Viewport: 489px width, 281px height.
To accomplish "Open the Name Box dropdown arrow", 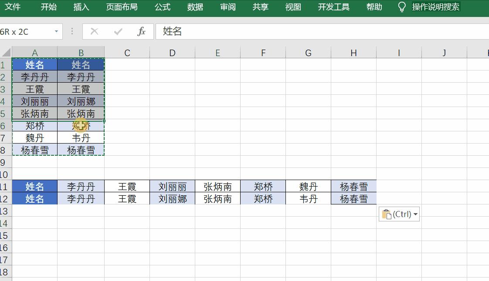I will click(x=56, y=31).
